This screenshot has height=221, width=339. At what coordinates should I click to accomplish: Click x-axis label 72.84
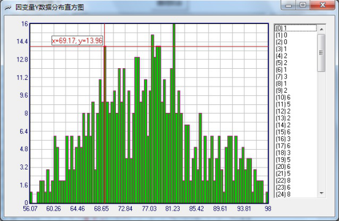coord(125,209)
